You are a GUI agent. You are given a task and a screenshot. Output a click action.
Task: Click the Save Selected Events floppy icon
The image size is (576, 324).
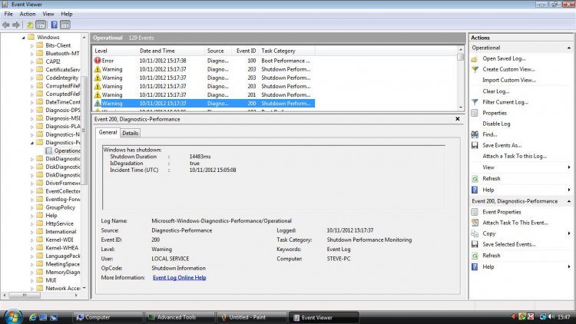coord(475,244)
